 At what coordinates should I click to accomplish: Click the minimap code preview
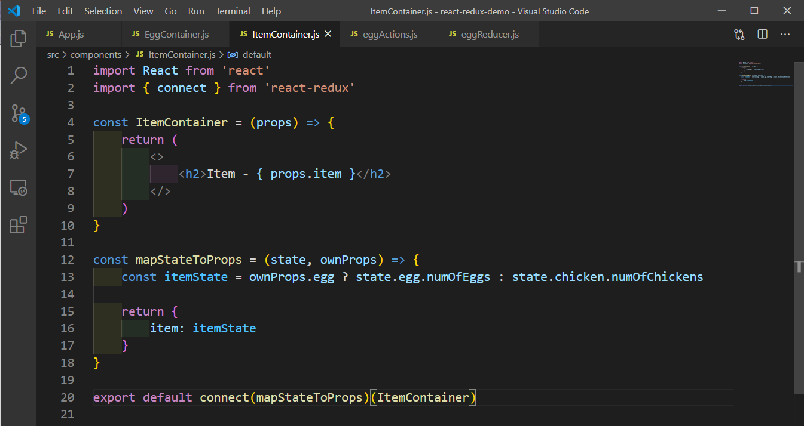(x=765, y=74)
